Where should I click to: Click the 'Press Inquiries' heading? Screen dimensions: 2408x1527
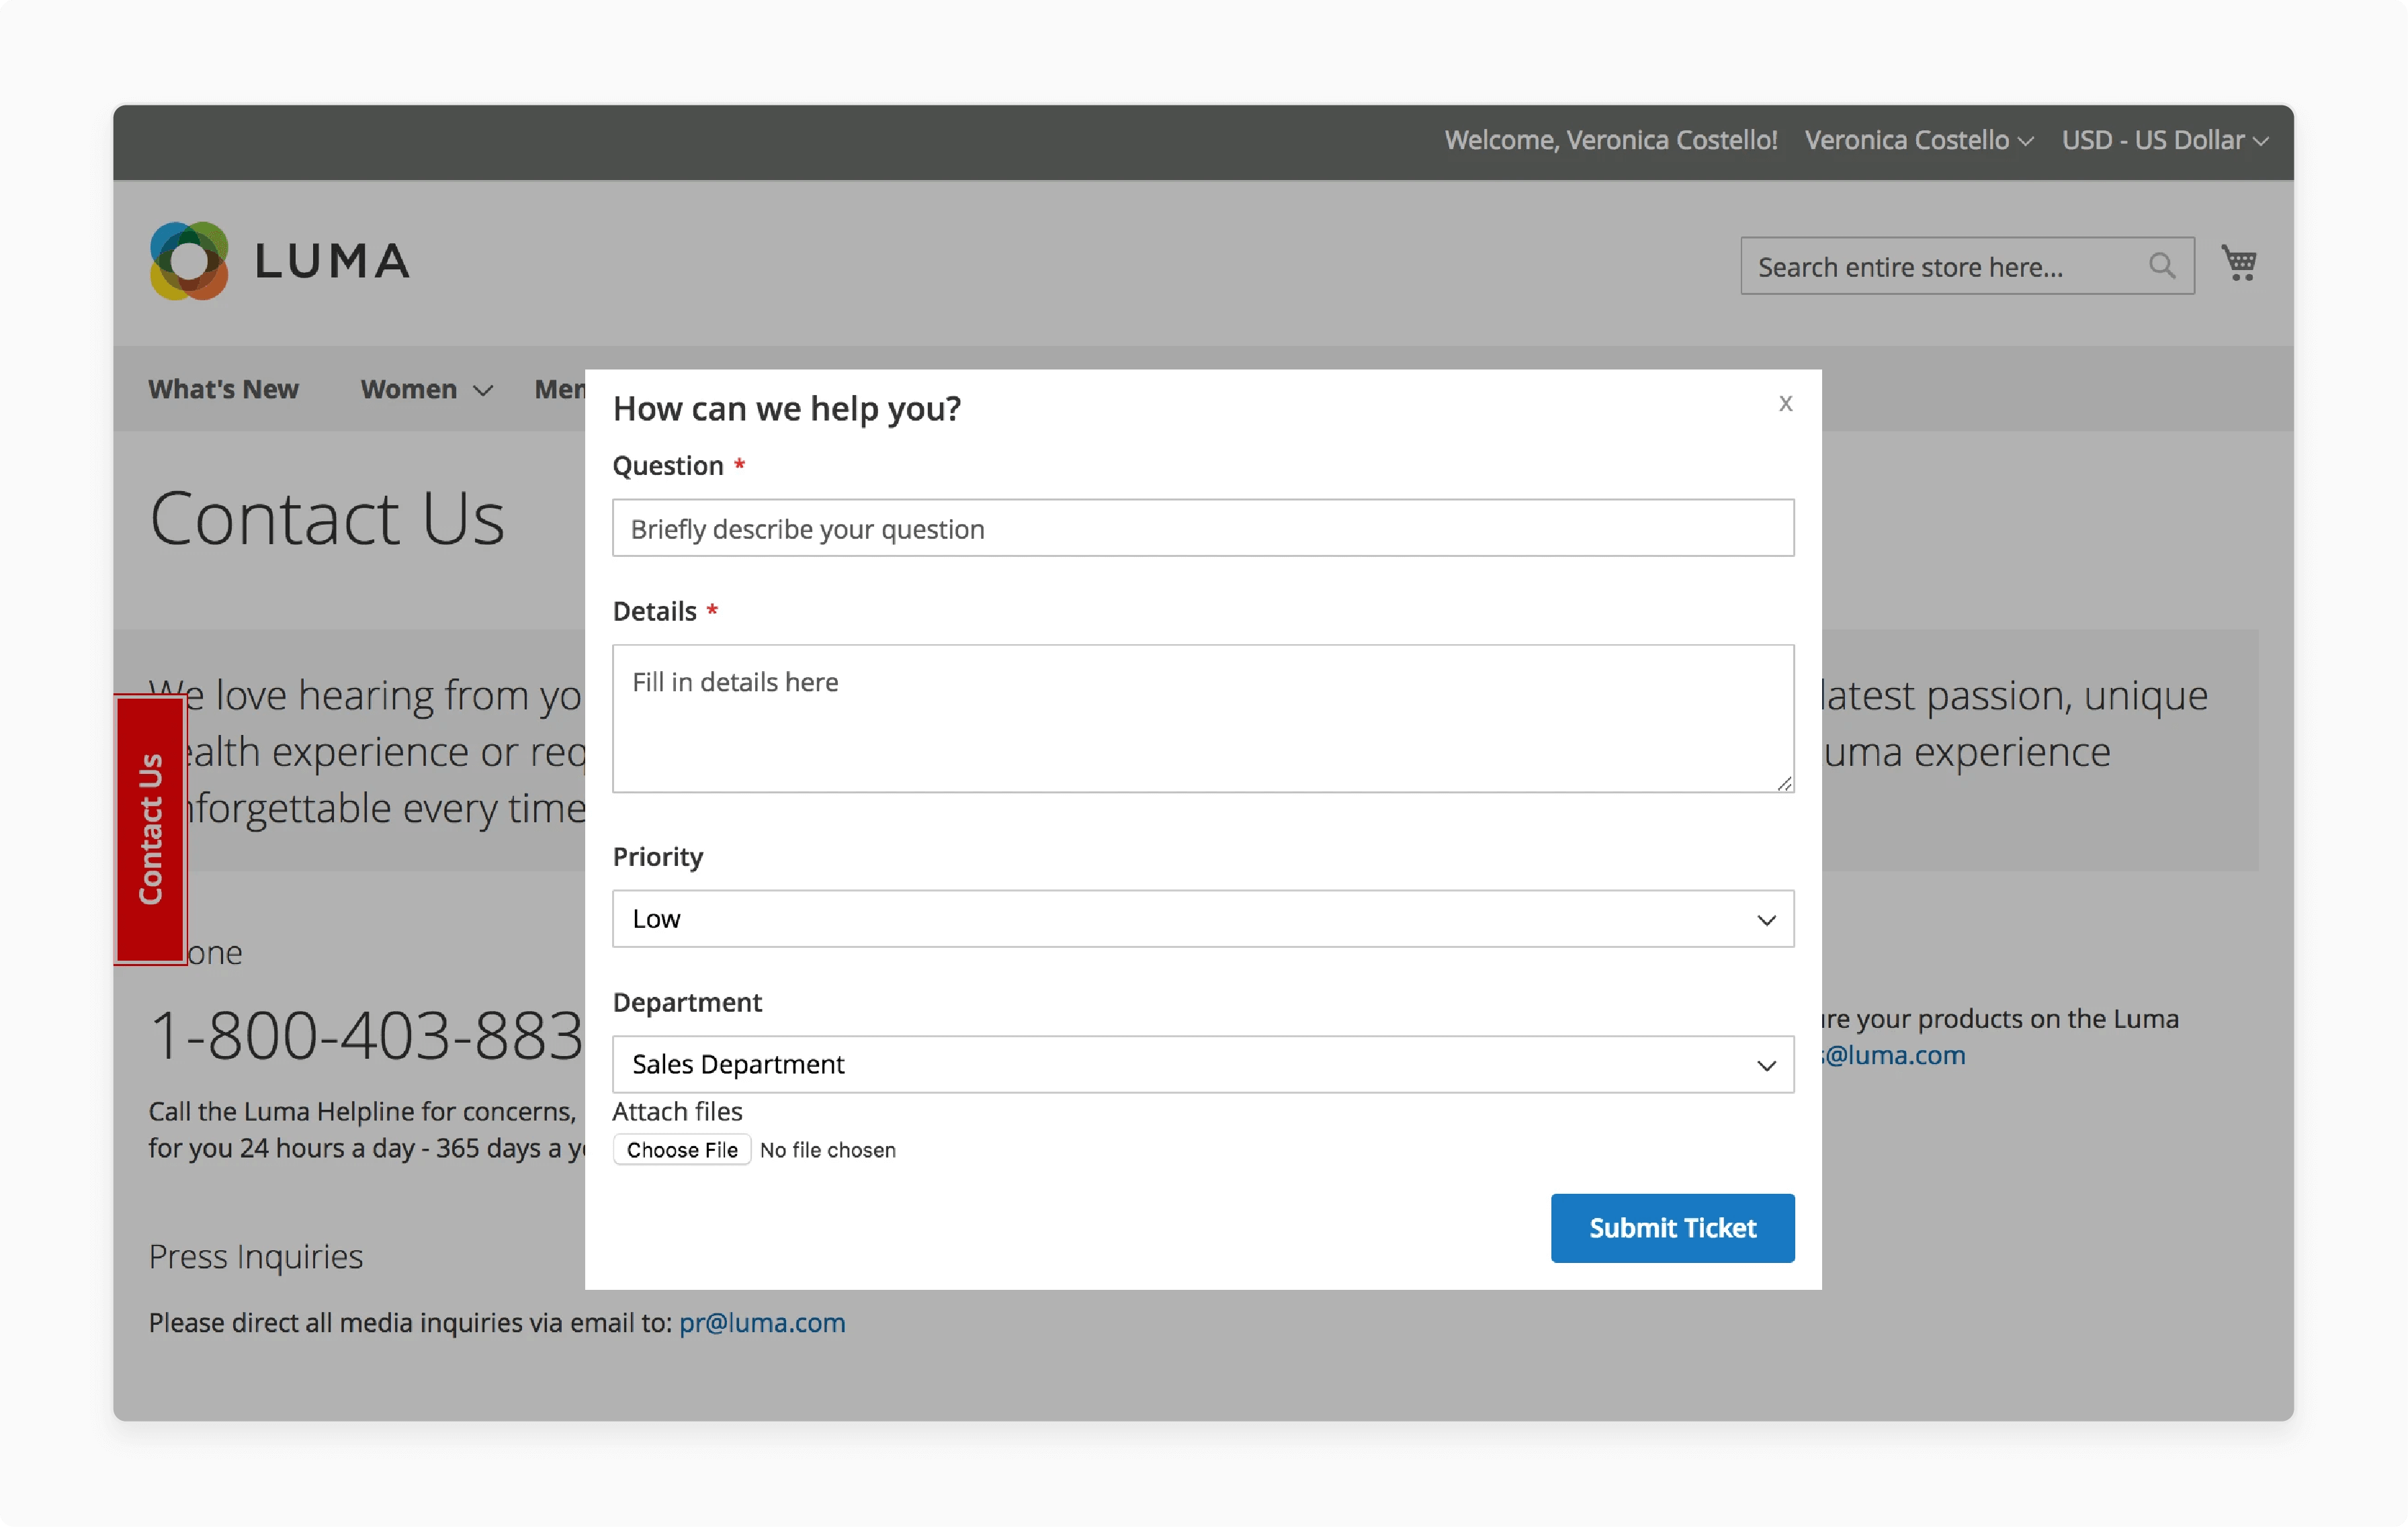pos(256,1256)
